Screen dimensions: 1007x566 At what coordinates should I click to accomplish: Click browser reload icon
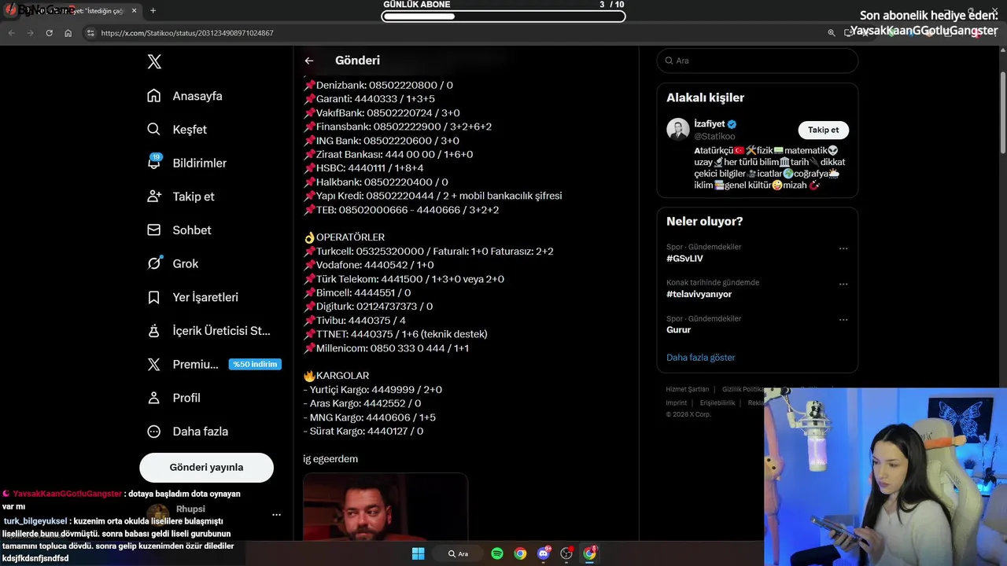pos(49,33)
